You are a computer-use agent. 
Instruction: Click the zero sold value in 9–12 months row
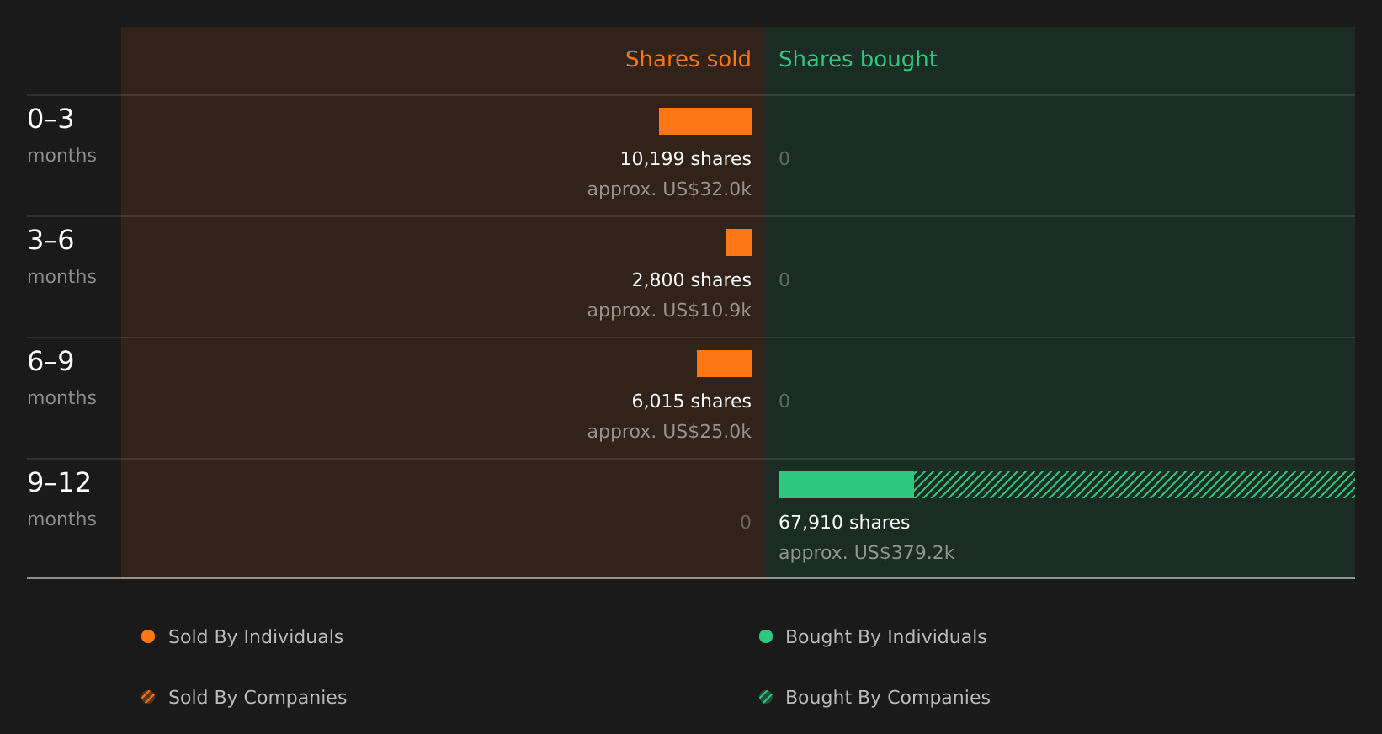click(746, 523)
